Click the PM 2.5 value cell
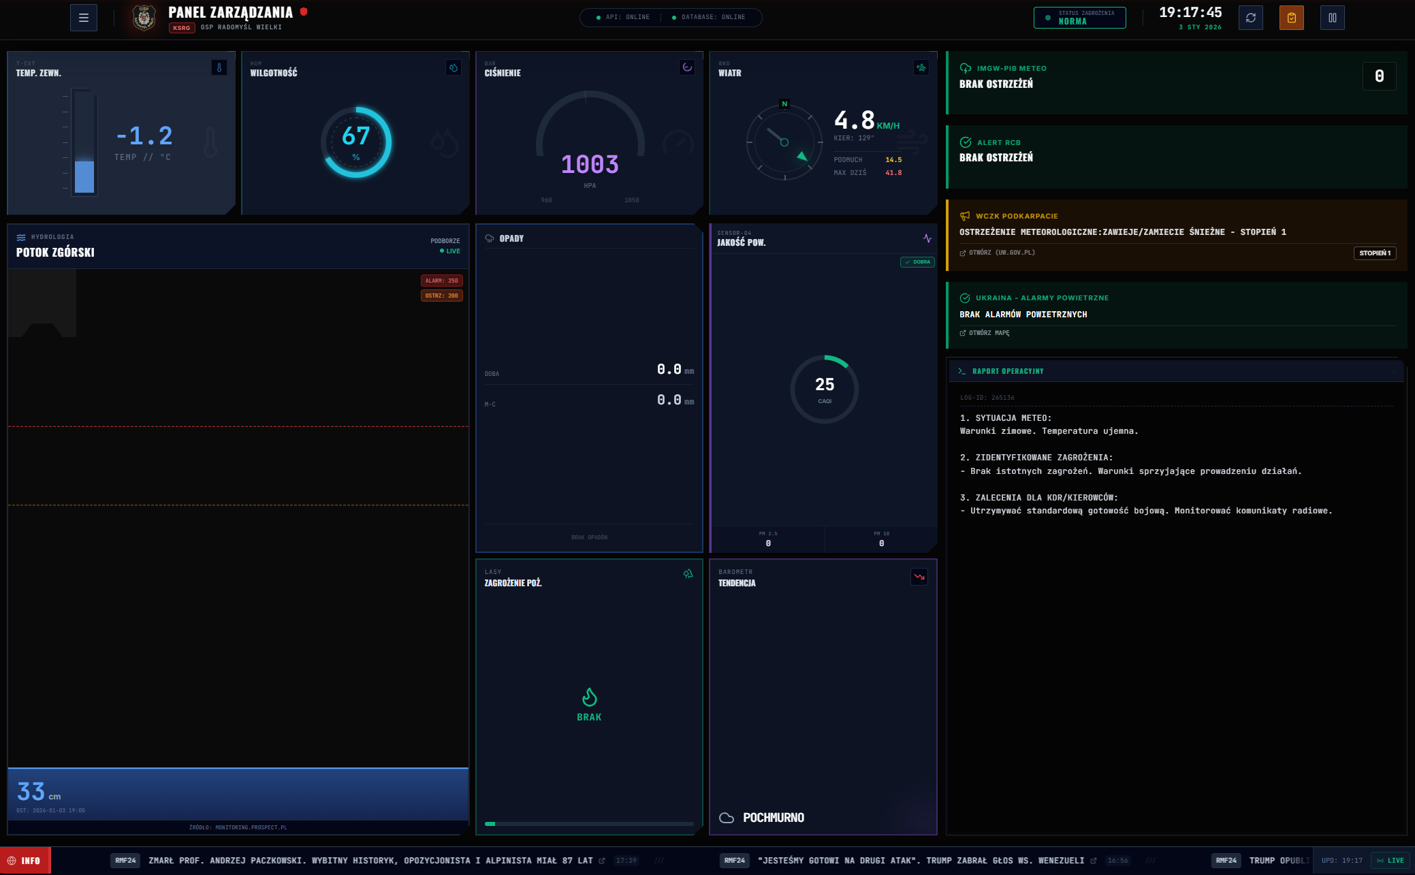This screenshot has height=875, width=1415. [768, 539]
